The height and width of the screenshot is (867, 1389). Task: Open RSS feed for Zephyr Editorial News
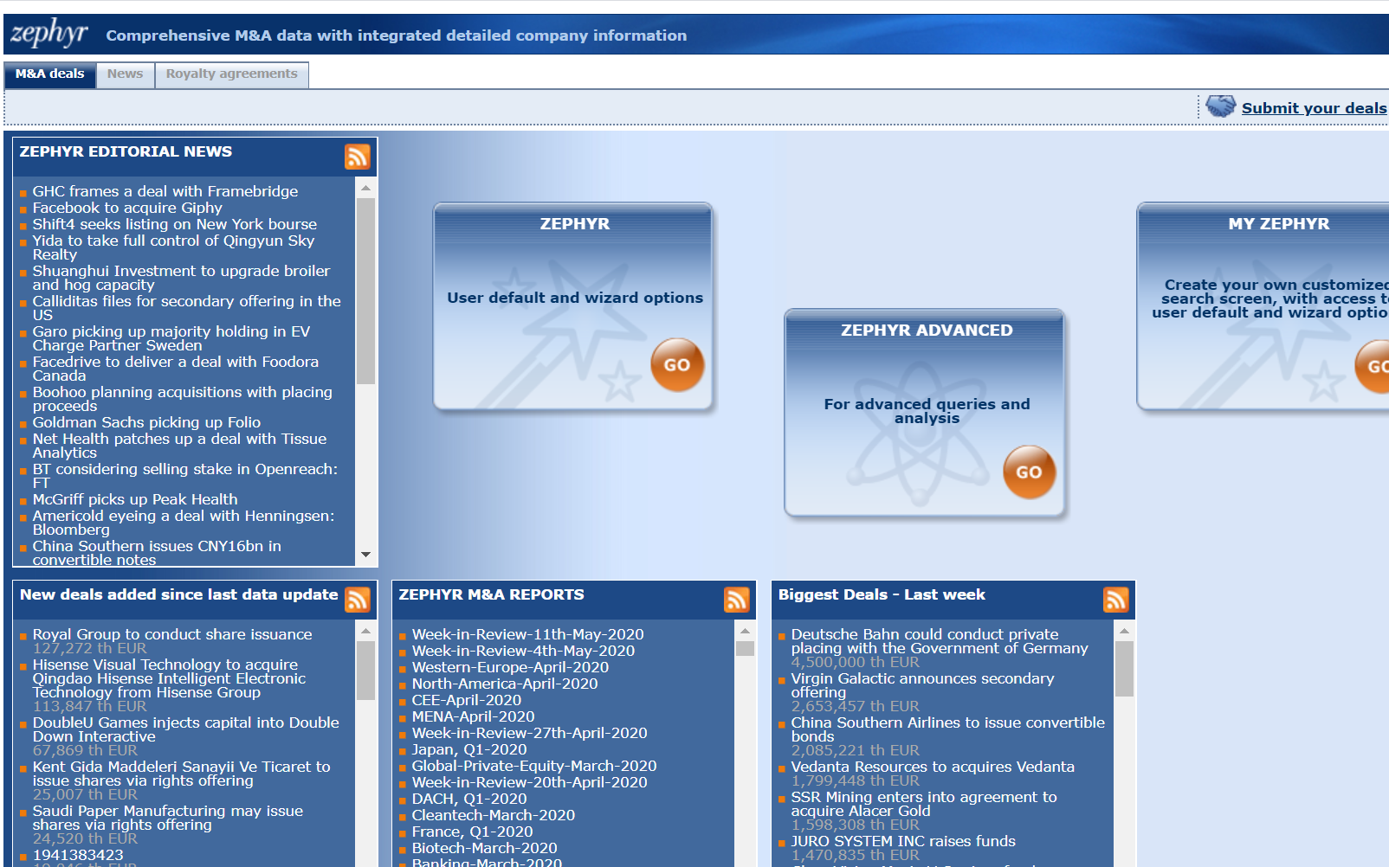[x=358, y=157]
